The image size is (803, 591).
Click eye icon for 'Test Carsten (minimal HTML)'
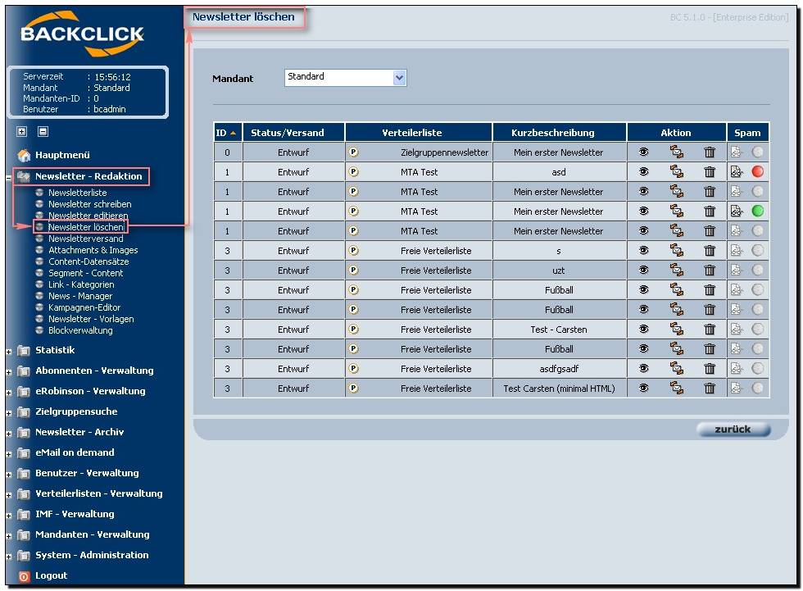[x=644, y=388]
